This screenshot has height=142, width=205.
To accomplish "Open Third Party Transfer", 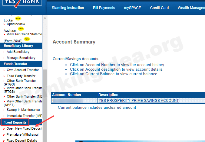I will 21,76.
